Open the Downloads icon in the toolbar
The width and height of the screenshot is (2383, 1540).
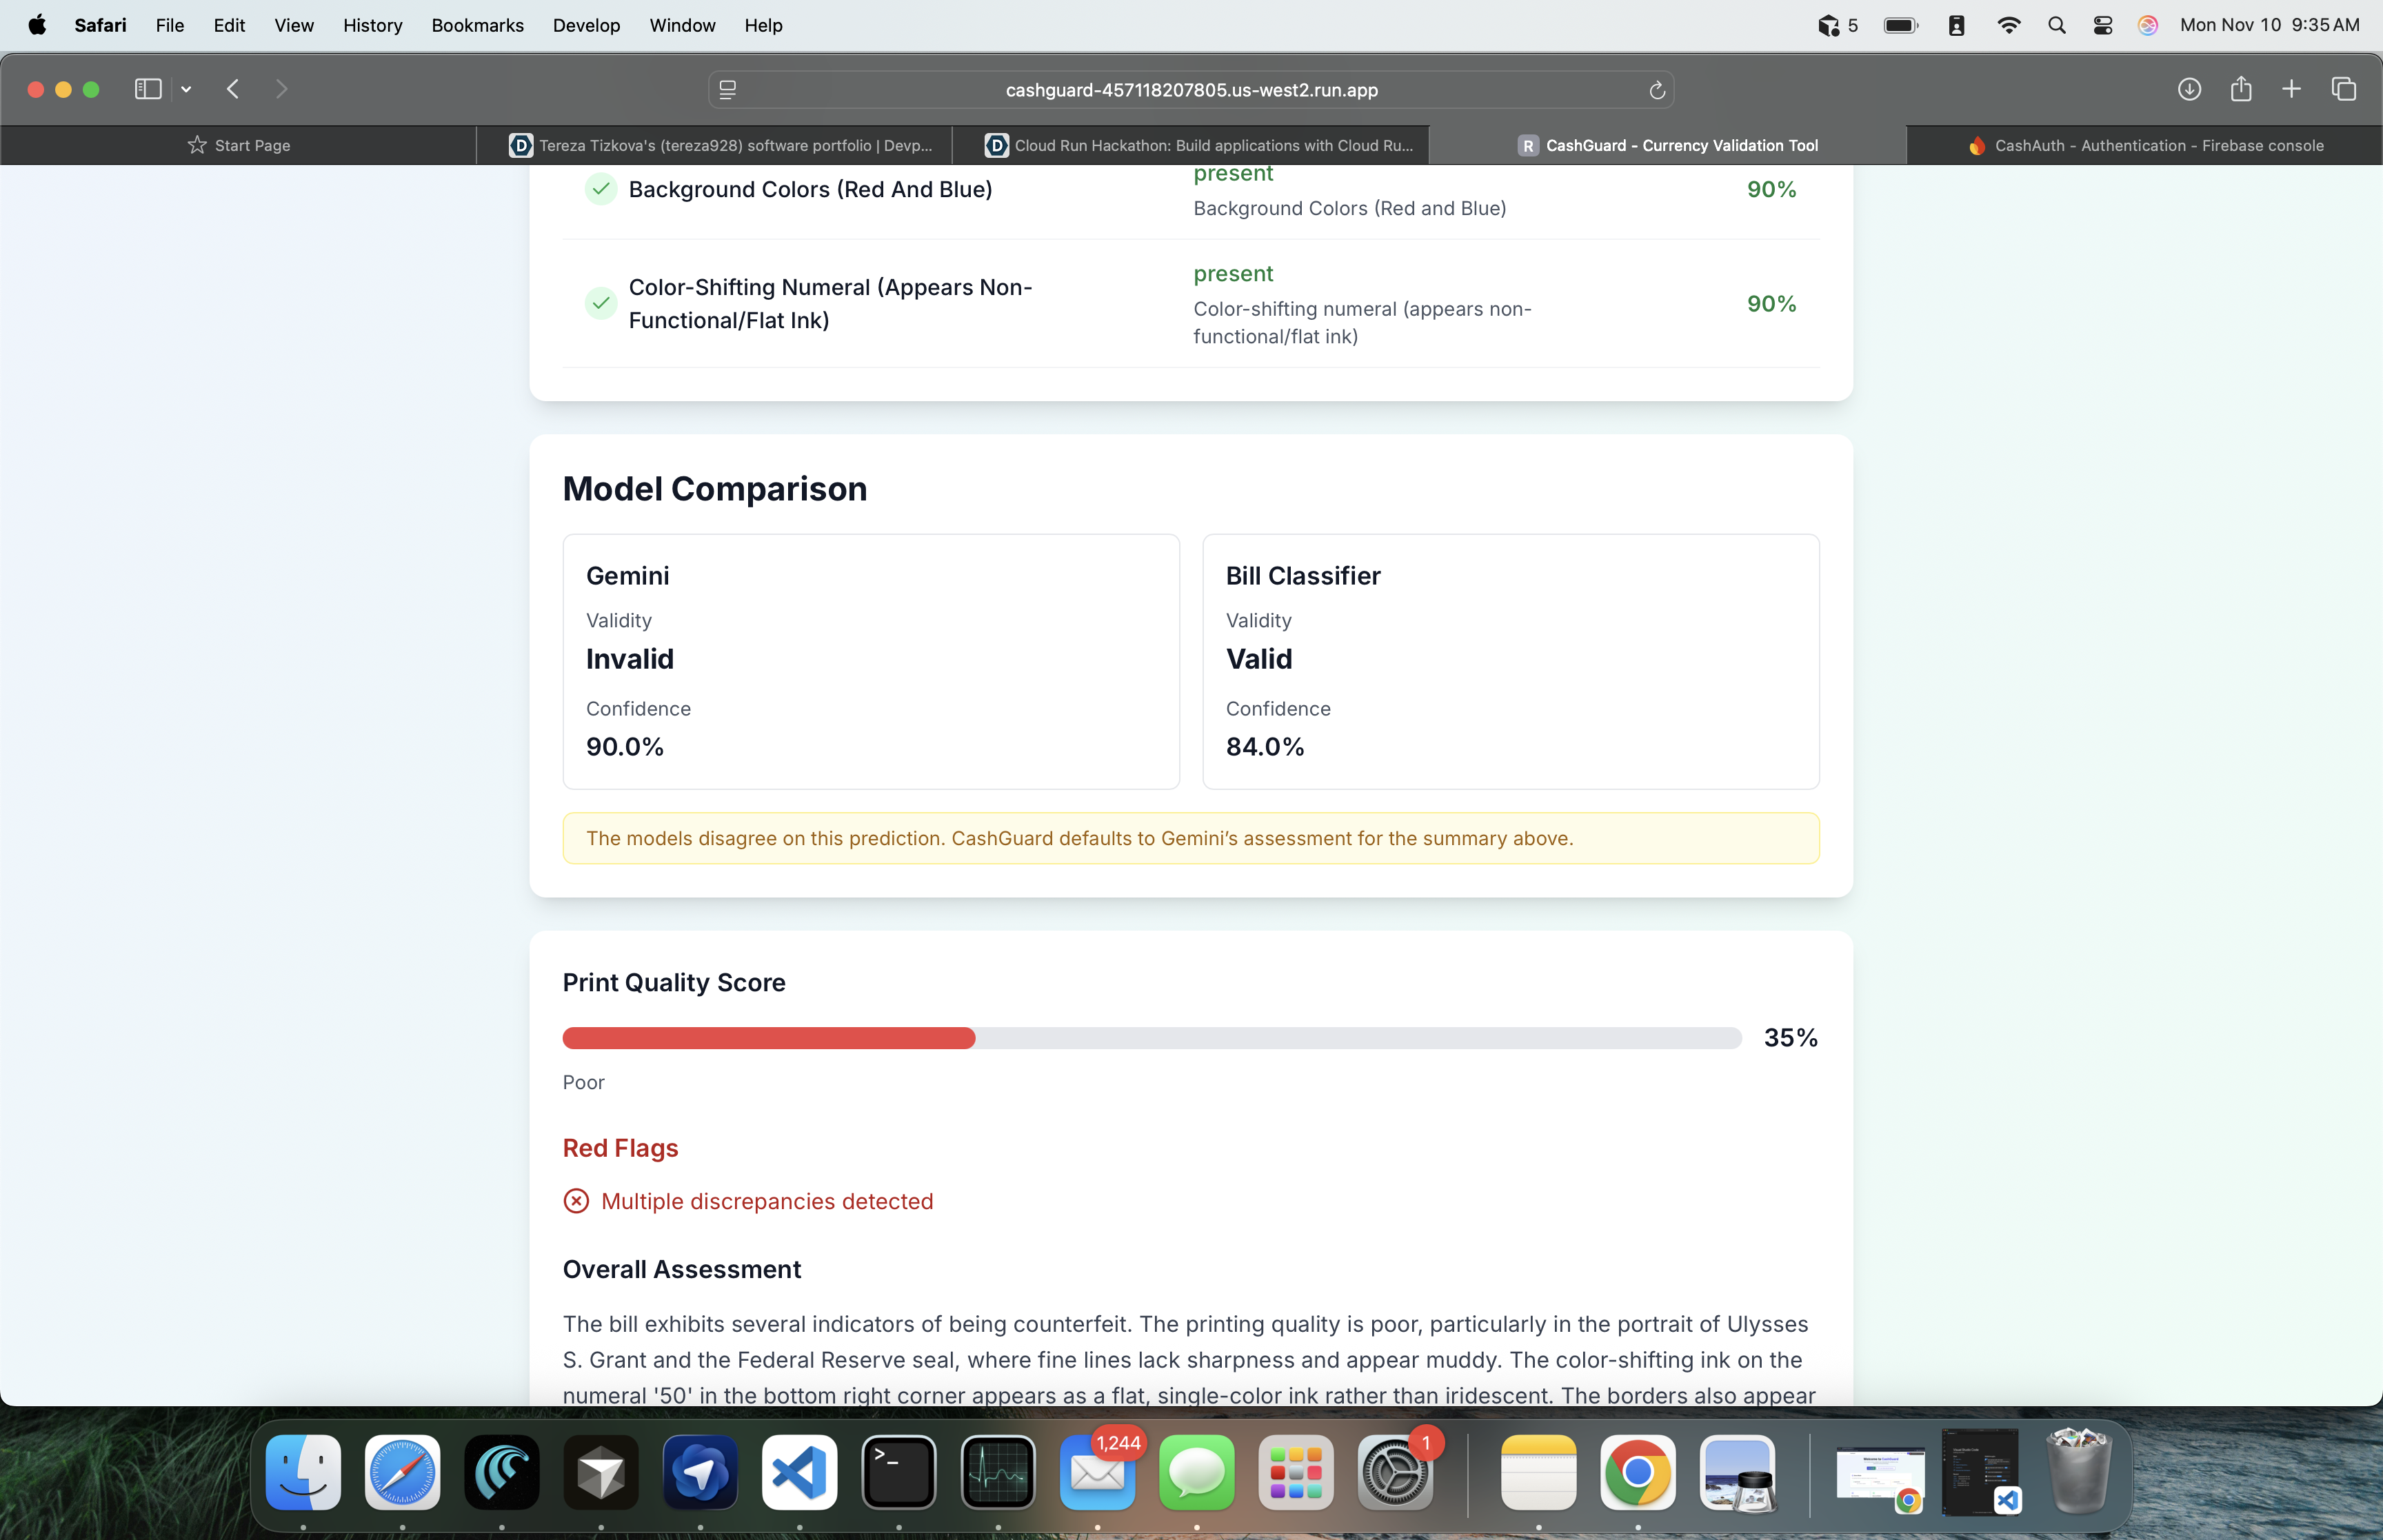tap(2189, 89)
